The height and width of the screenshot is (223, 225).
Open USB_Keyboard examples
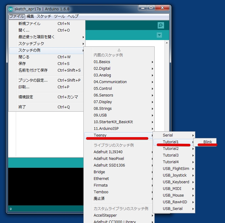(174, 182)
